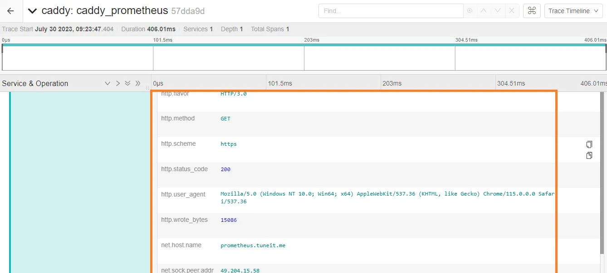Collapse all spans double right chevron

coord(138,83)
